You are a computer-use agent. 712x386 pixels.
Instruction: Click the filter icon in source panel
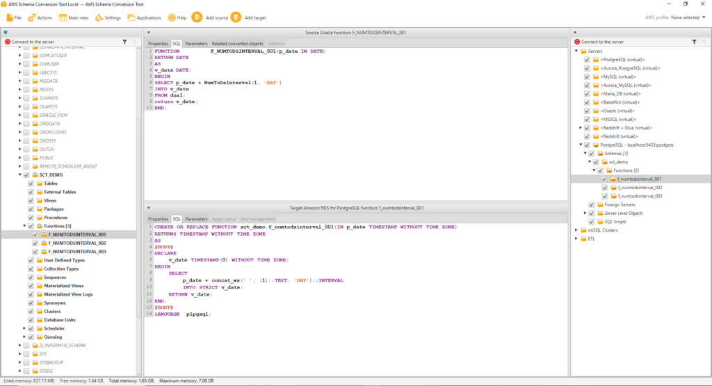coord(124,42)
